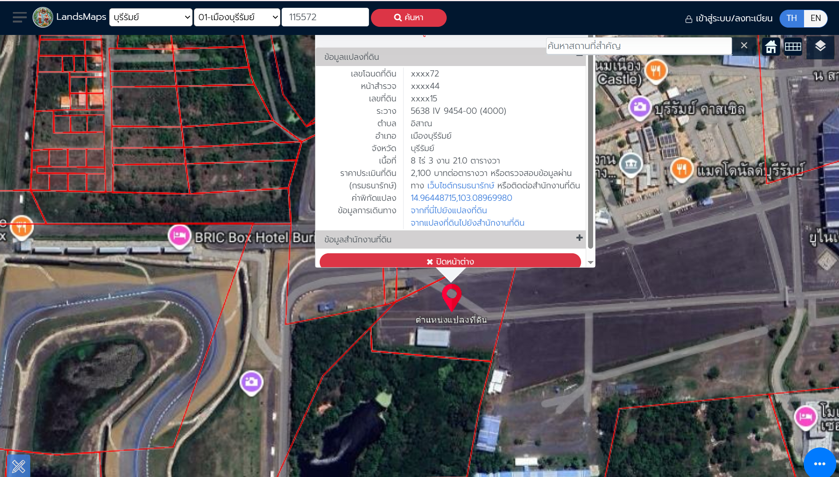Open the map layers icon
This screenshot has height=477, width=839.
(x=820, y=47)
